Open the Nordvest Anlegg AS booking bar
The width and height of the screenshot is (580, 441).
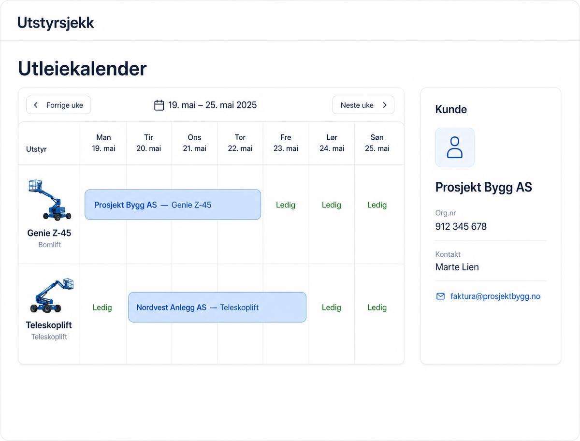click(x=217, y=307)
